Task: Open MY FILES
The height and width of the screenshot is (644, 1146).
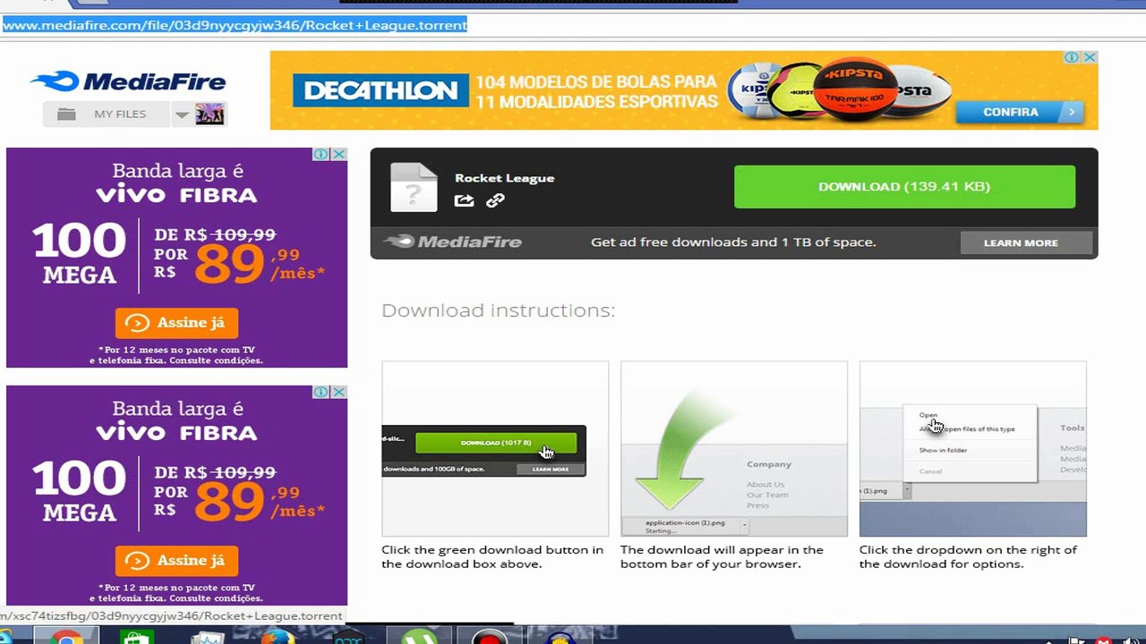Action: point(107,114)
